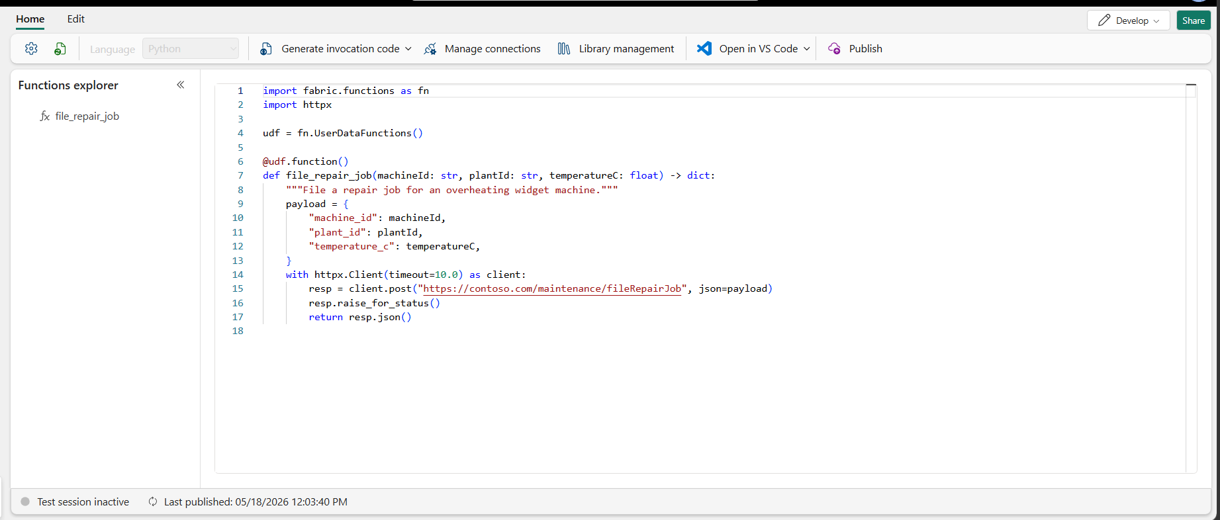Open the Python language dropdown
Image resolution: width=1220 pixels, height=520 pixels.
191,48
